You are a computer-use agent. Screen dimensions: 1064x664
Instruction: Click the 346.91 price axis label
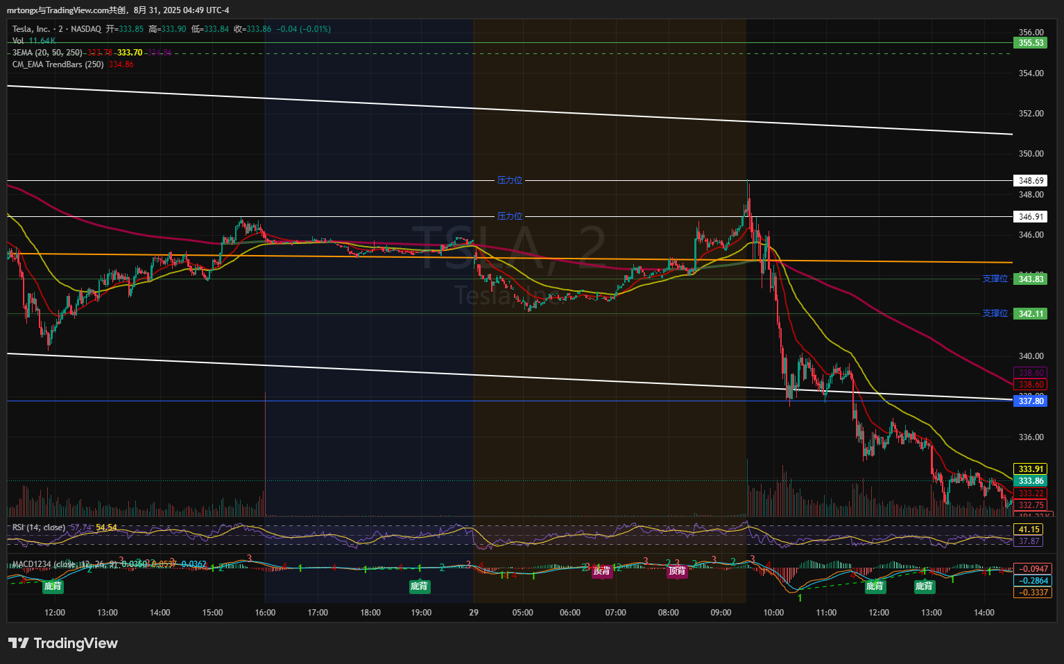[1031, 217]
